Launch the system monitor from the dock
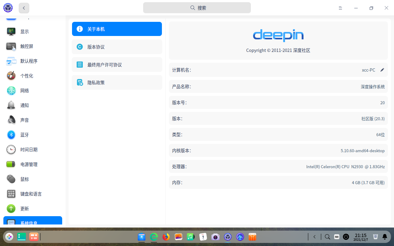The width and height of the screenshot is (394, 246). pos(240,237)
